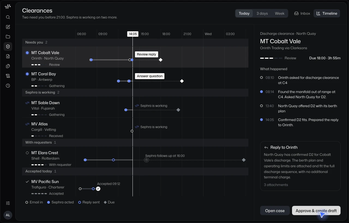Switch to Today view
349x223 pixels.
pos(244,13)
